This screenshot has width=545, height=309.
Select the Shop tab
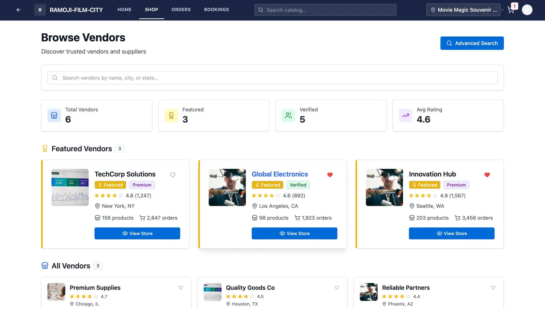(152, 10)
